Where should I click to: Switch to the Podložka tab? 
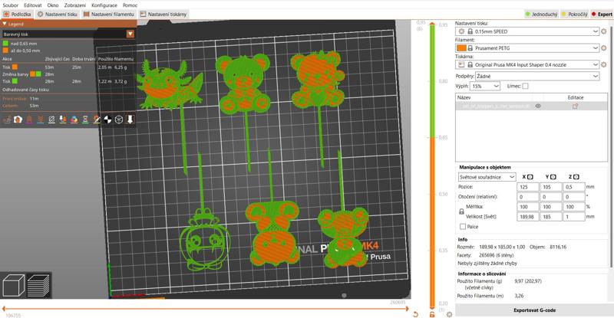pyautogui.click(x=17, y=14)
